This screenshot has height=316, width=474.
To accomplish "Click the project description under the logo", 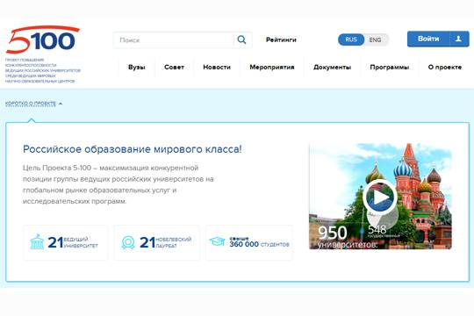I will click(x=43, y=70).
